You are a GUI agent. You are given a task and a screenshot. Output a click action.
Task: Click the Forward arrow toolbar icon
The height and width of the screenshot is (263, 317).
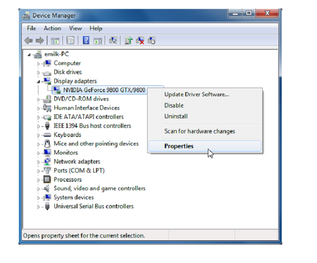pos(40,40)
